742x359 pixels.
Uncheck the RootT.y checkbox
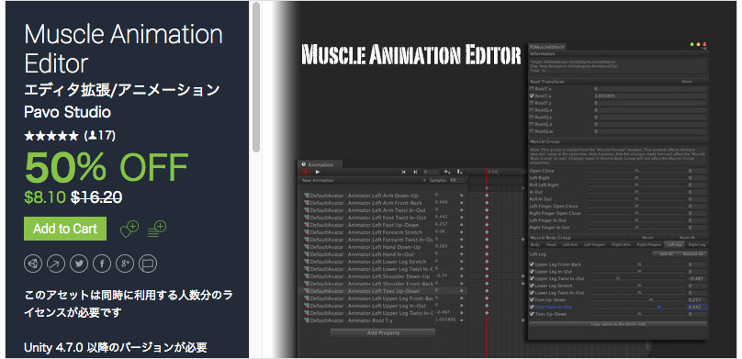pos(532,95)
